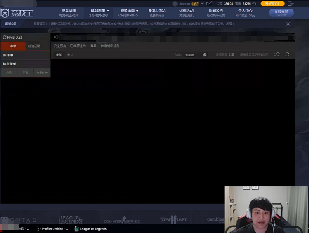Click the orange 签到领宝币 button
Viewport: 309px width, 233px height.
pyautogui.click(x=272, y=4)
